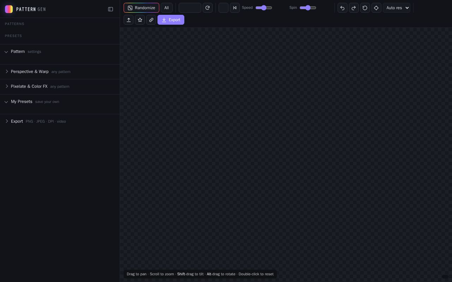Collapse the sidebar panel icon
The width and height of the screenshot is (452, 282).
click(111, 9)
